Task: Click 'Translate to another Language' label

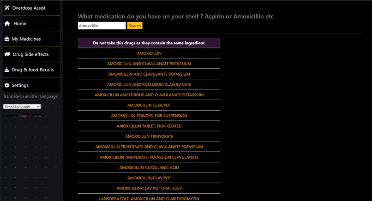Action: coord(30,96)
